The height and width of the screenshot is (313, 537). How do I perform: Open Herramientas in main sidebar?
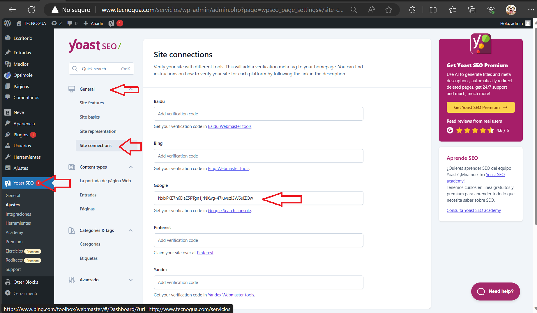(x=27, y=157)
